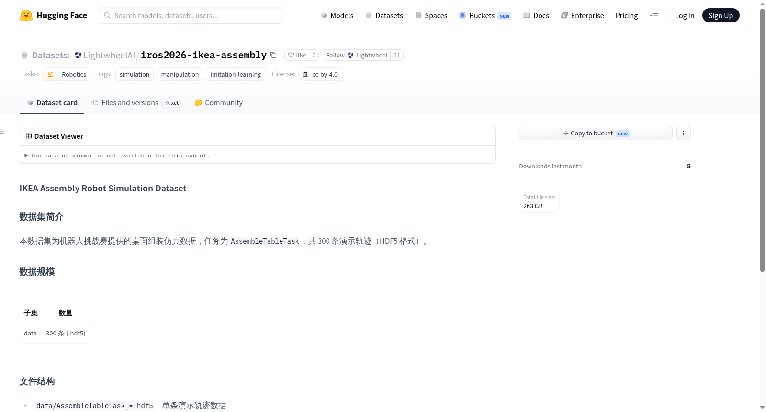Image resolution: width=766 pixels, height=412 pixels.
Task: Click the 'IKEA Assembly Robot Simulation Dataset' heading
Action: [x=103, y=189]
